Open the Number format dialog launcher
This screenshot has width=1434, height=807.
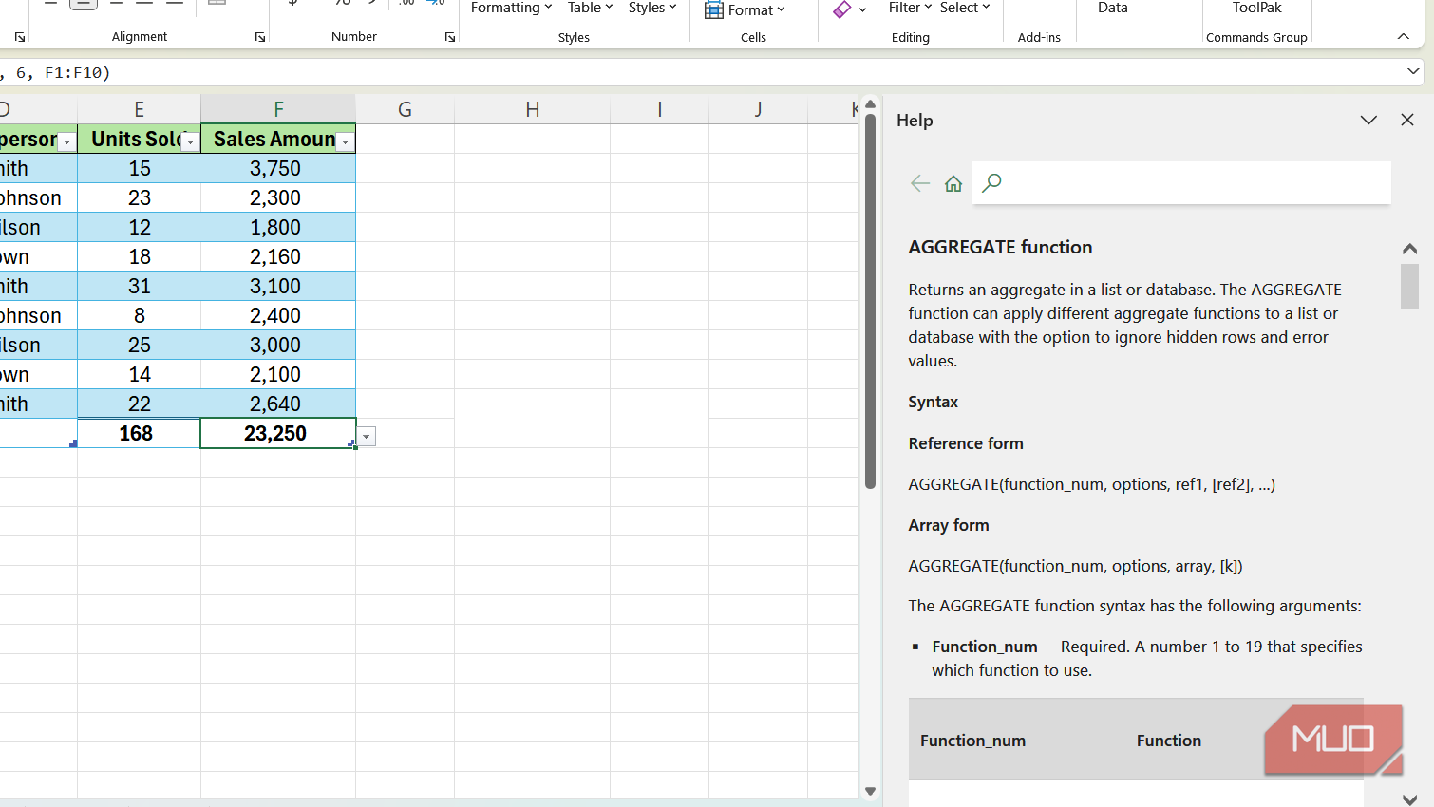coord(450,37)
